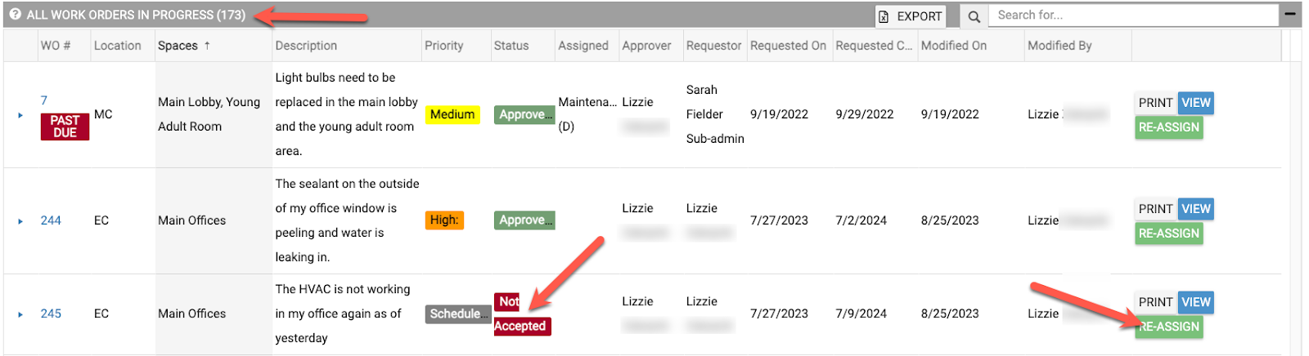Print work order 244
This screenshot has height=356, width=1309.
tap(1155, 209)
